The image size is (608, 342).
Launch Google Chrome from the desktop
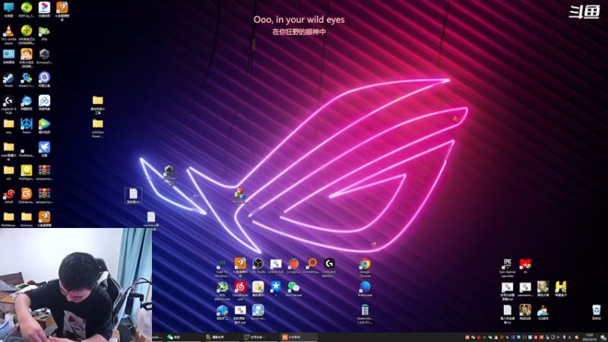(365, 268)
